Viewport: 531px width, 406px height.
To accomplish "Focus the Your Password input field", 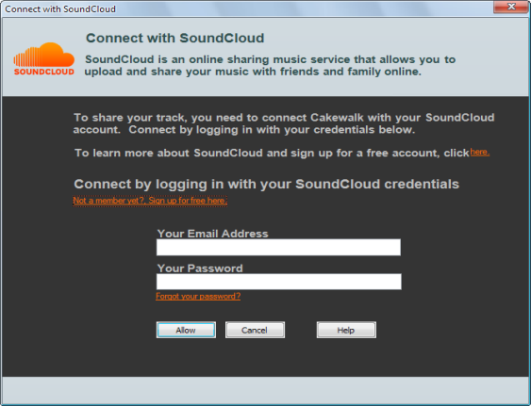I will [279, 282].
